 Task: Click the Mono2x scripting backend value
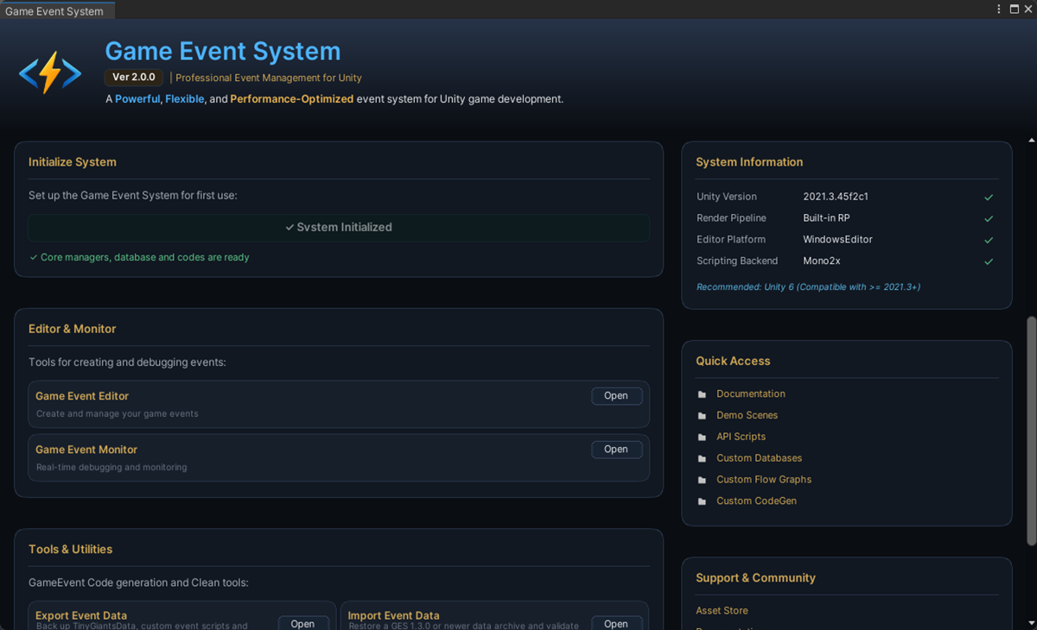click(x=822, y=261)
